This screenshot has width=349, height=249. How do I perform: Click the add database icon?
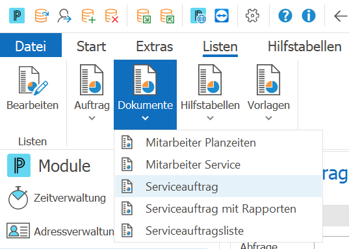point(88,16)
